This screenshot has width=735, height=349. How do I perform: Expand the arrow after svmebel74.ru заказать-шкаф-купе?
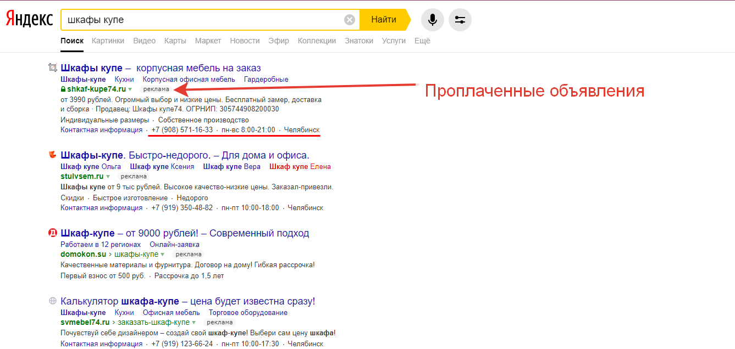[194, 322]
